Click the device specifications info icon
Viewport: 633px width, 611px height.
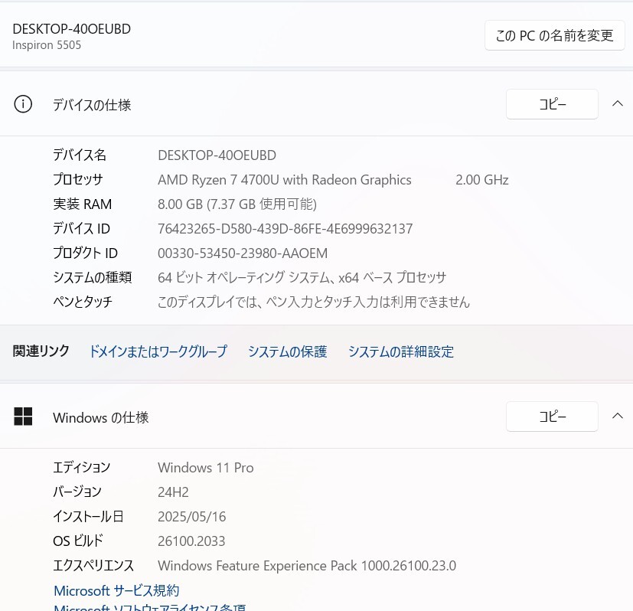tap(23, 104)
